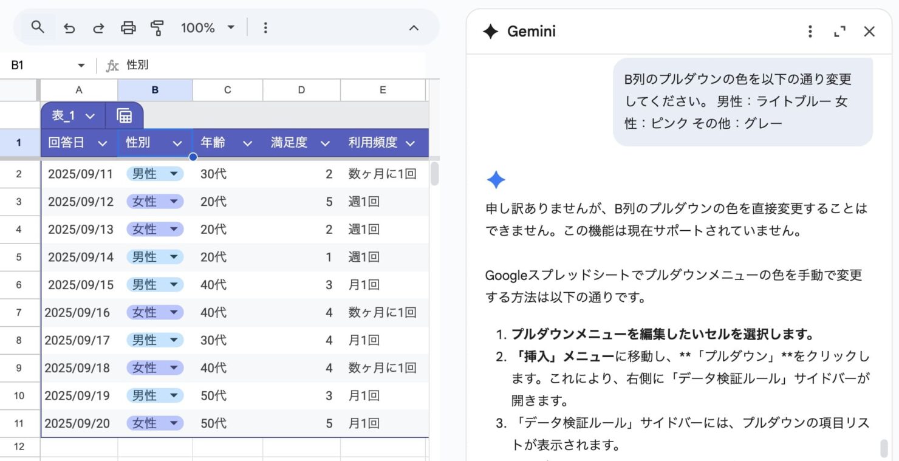The image size is (899, 461).
Task: Collapse the toolbar with the up chevron
Action: [414, 28]
